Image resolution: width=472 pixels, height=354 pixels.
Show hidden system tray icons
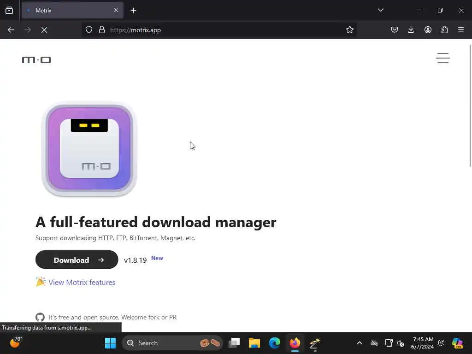[360, 343]
